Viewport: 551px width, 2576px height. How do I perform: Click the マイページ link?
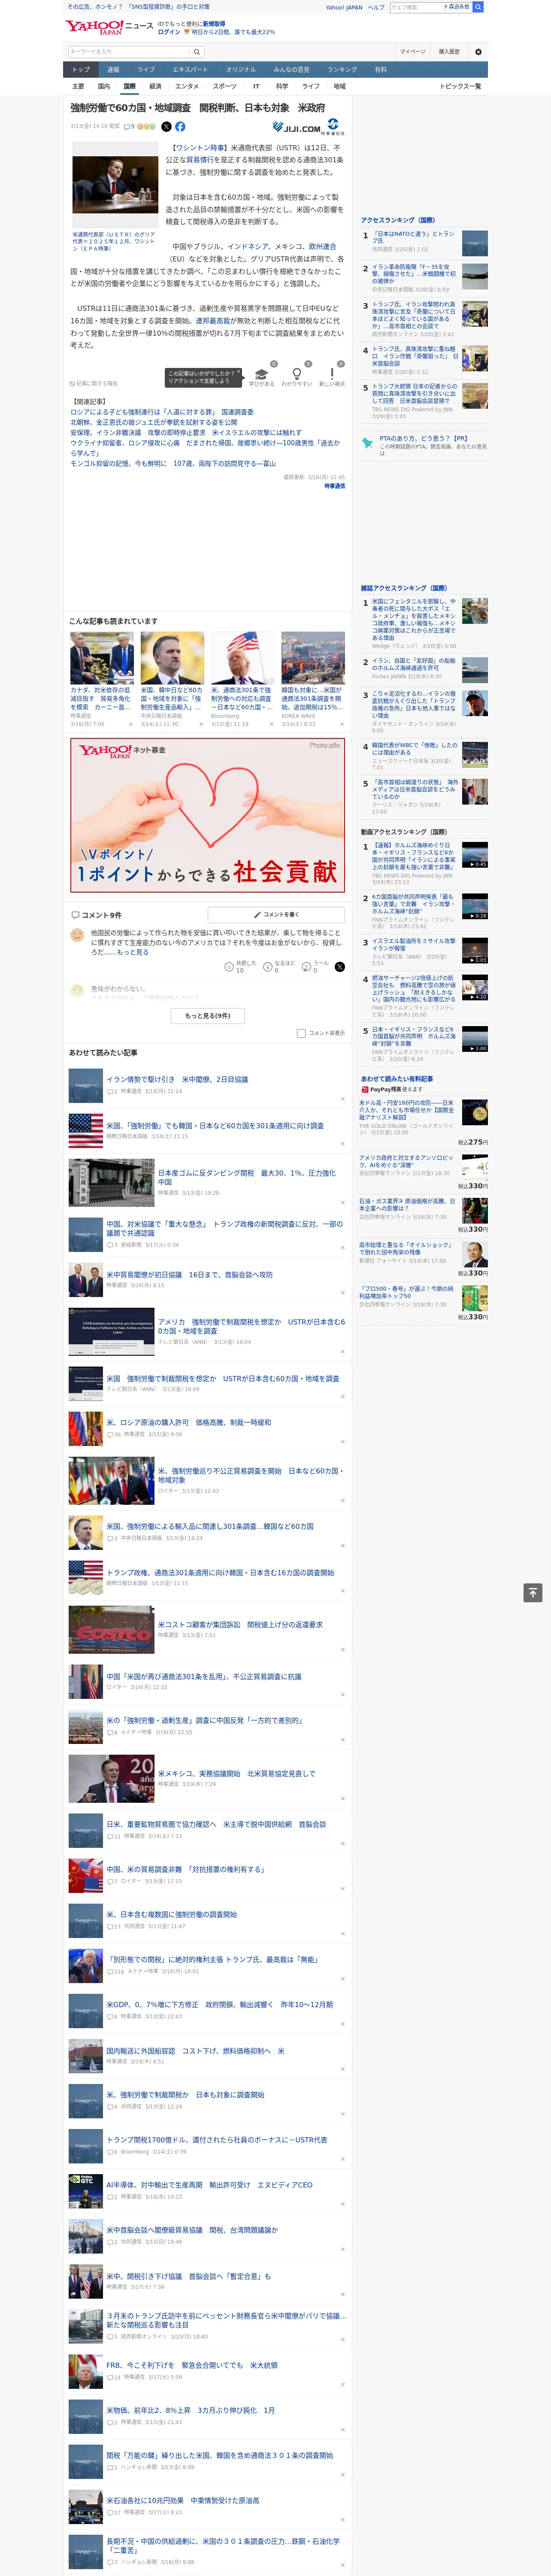point(413,52)
